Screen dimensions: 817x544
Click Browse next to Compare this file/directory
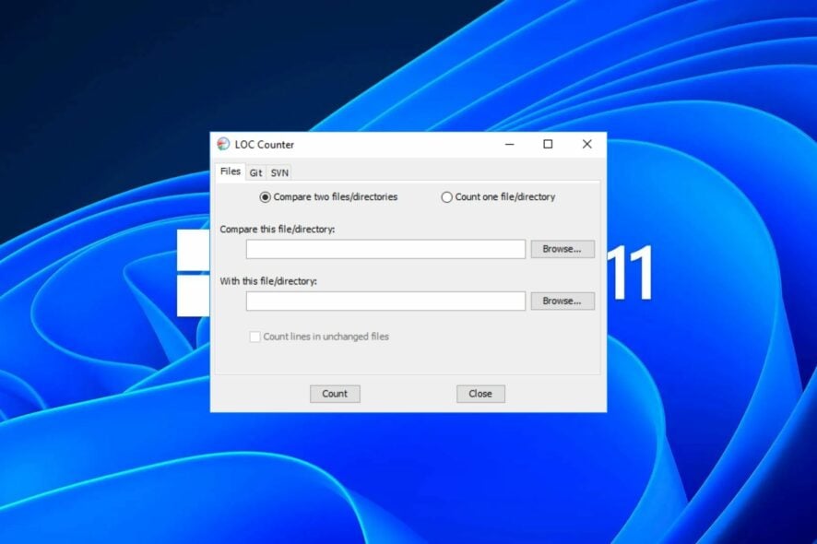coord(562,249)
